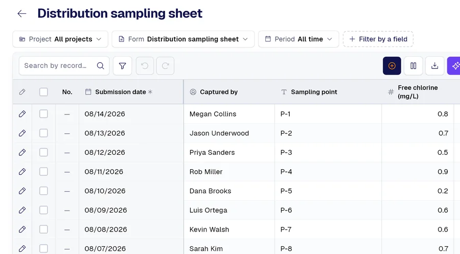Click the Dana Brooks cell
This screenshot has height=254, width=460.
[229, 191]
